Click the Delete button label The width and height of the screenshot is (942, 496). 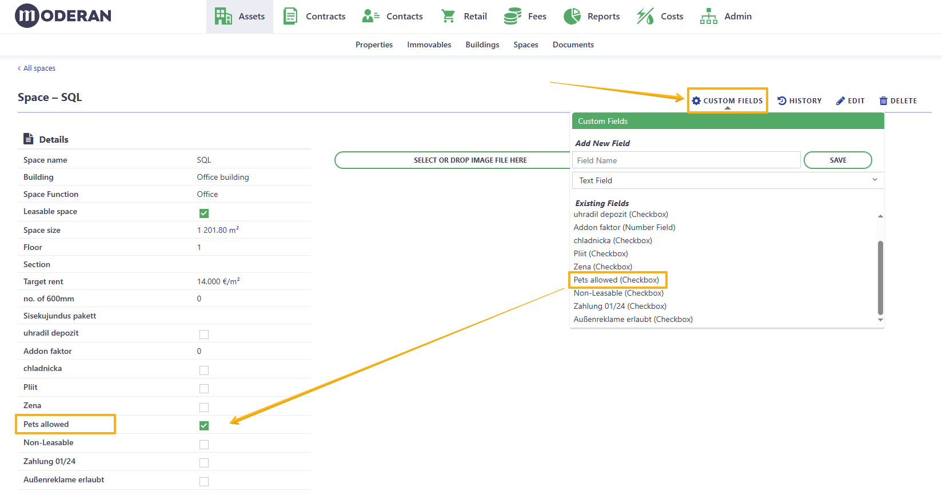[x=904, y=101]
